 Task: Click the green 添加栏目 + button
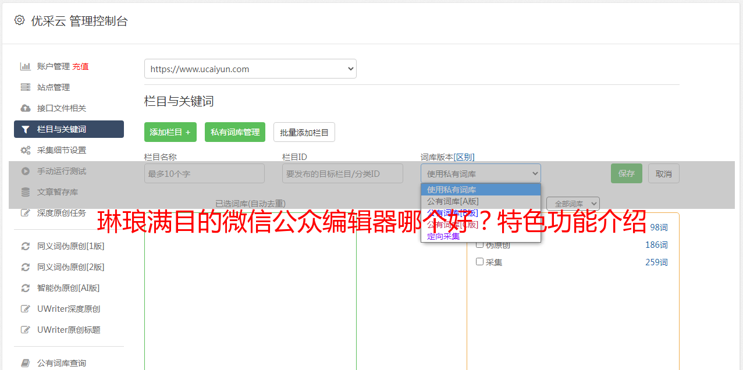click(170, 132)
